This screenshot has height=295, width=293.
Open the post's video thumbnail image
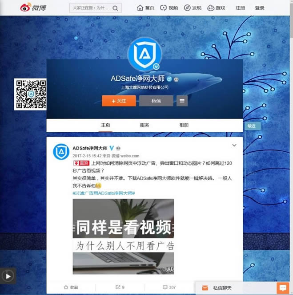point(123,236)
